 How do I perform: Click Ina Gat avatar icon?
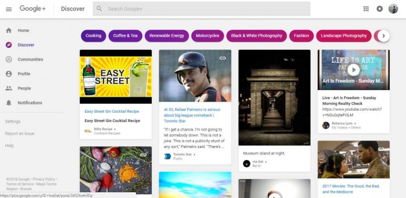[247, 164]
